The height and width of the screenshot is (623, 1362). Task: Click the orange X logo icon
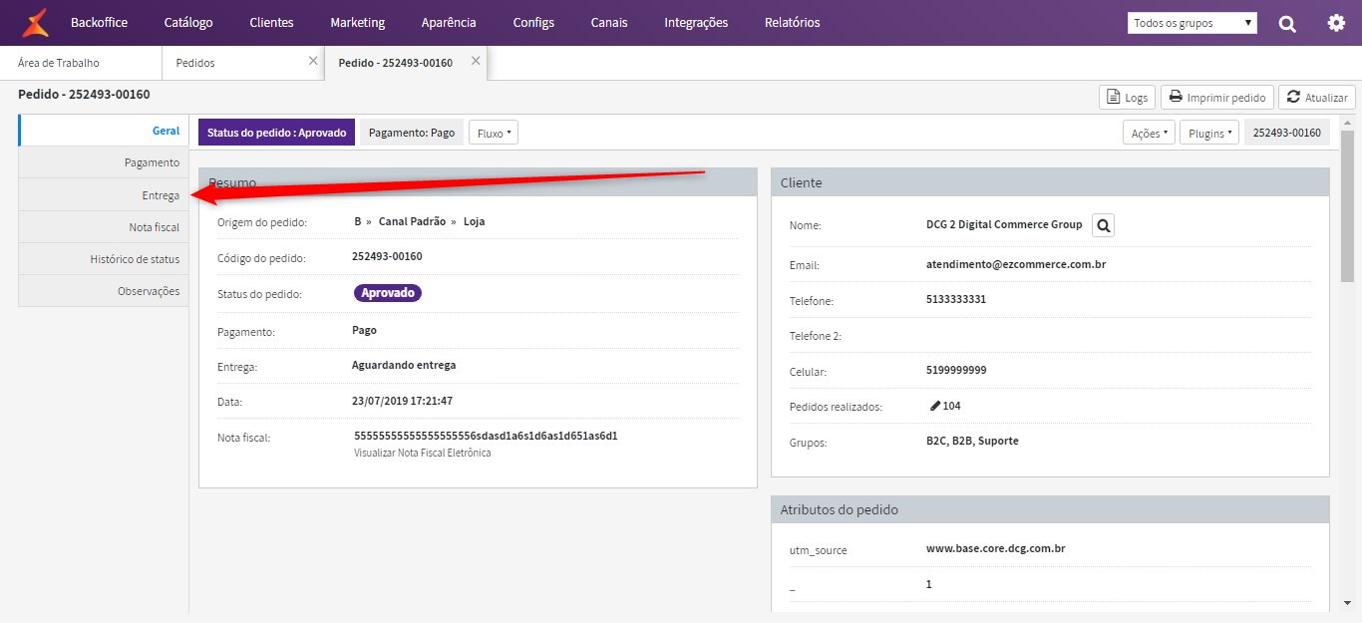[36, 22]
